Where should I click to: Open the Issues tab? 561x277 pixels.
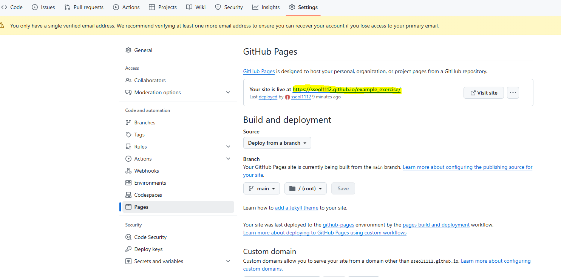[x=43, y=7]
